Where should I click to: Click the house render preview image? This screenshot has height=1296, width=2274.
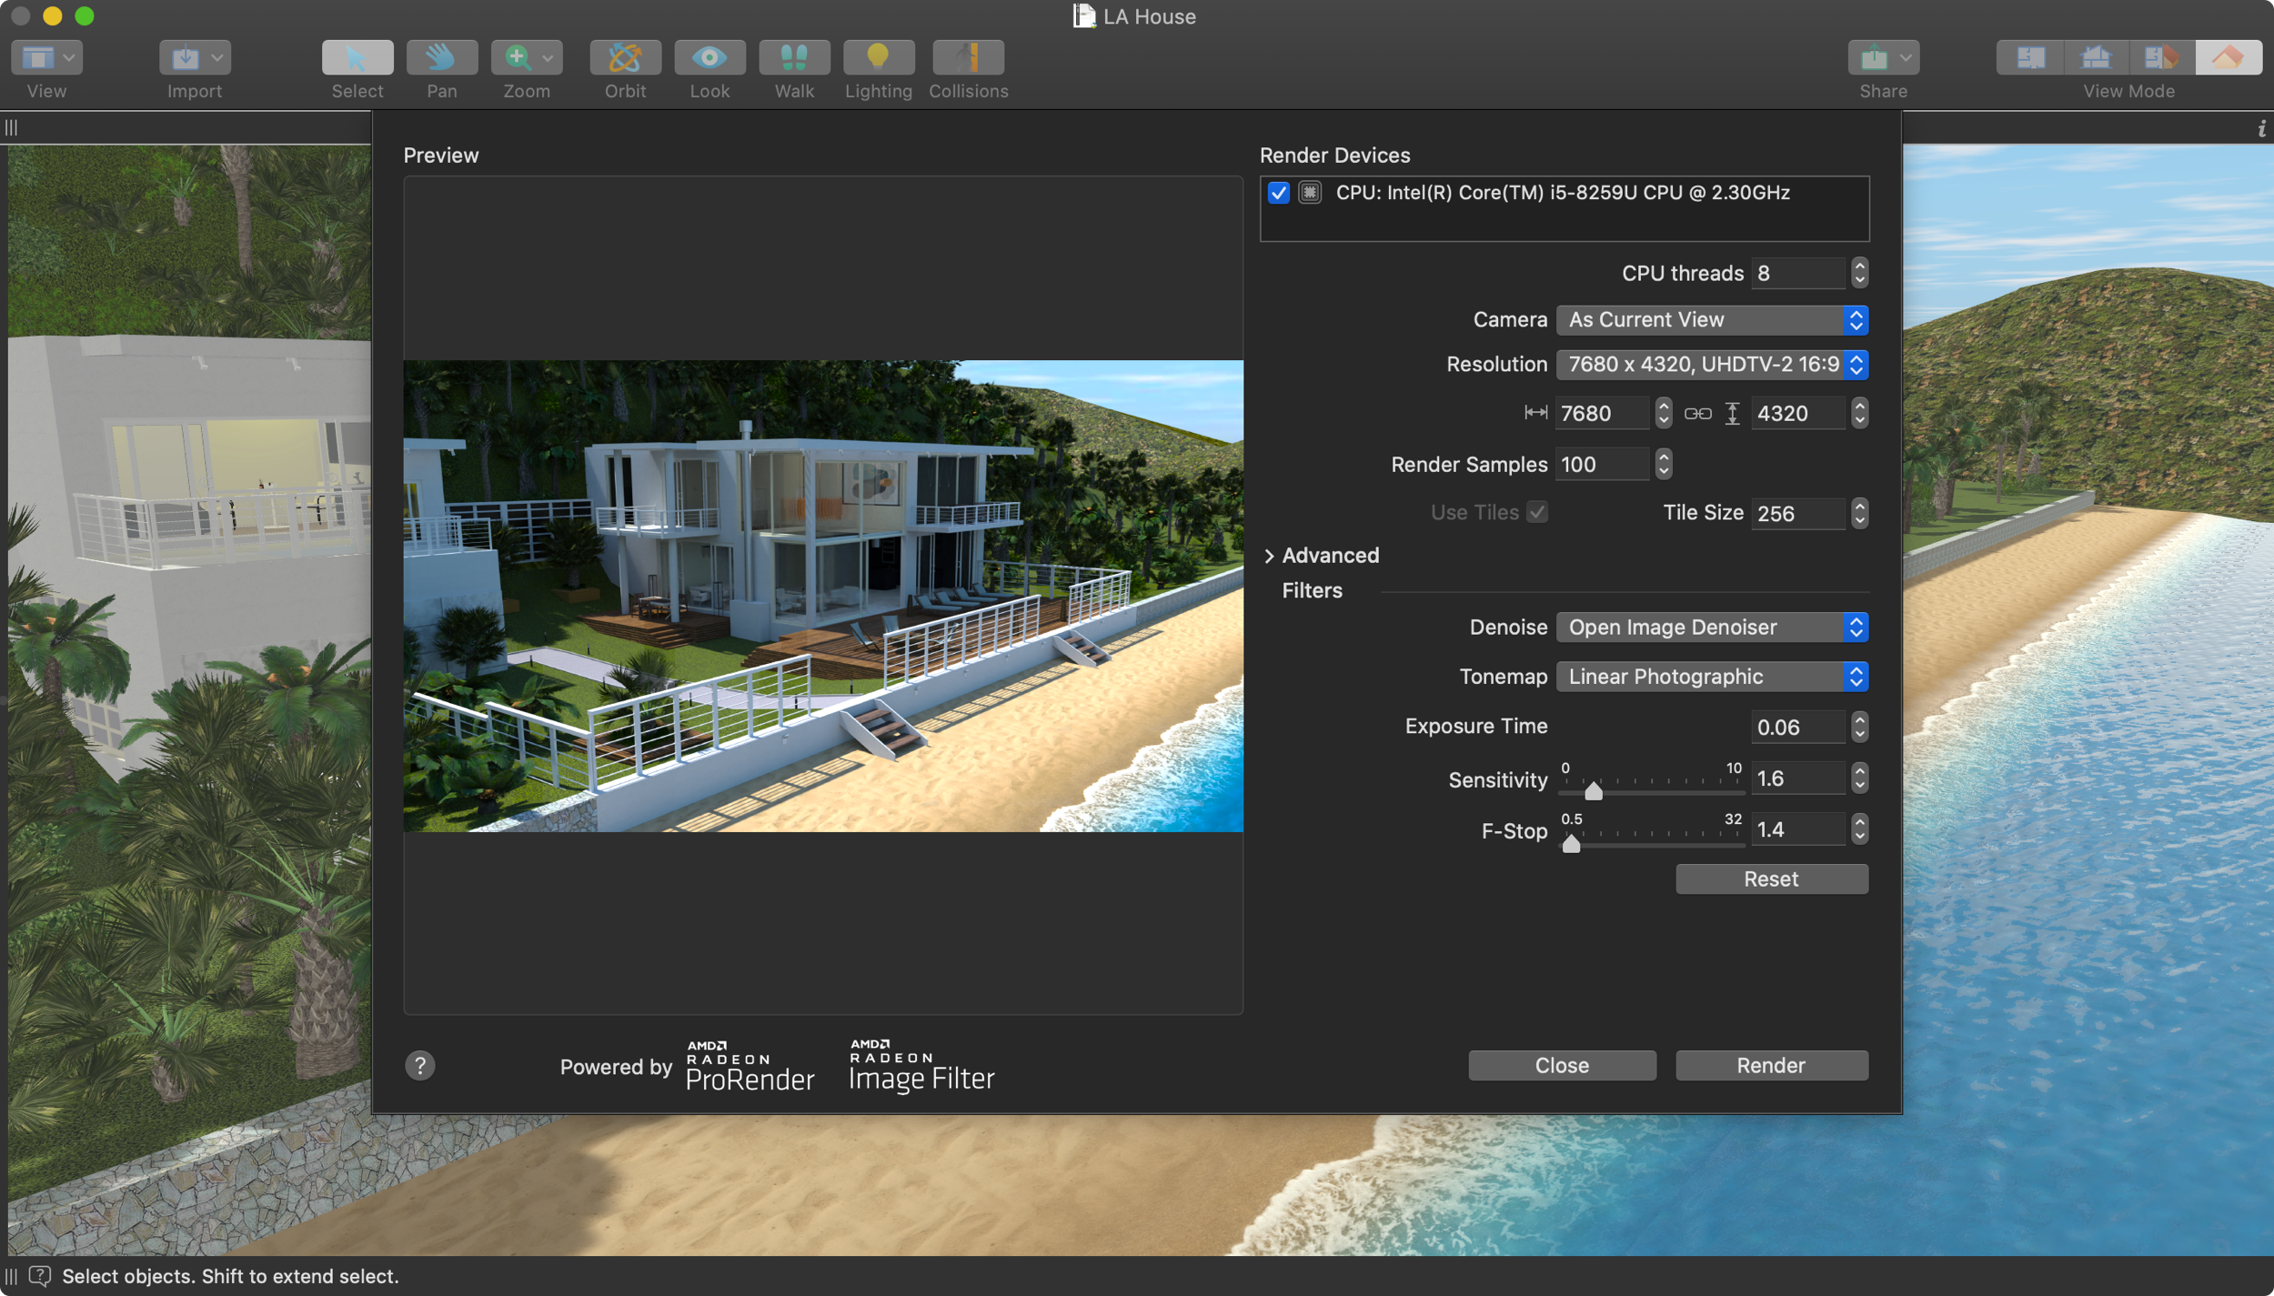(x=823, y=596)
